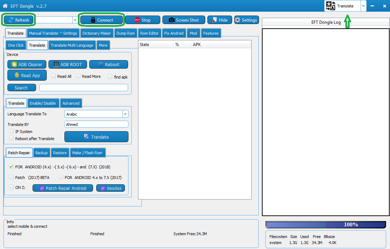Open the Arabic language combo box
Screen dimensions: 390x249
96,114
